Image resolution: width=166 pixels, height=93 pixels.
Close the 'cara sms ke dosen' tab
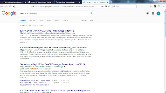point(107,2)
